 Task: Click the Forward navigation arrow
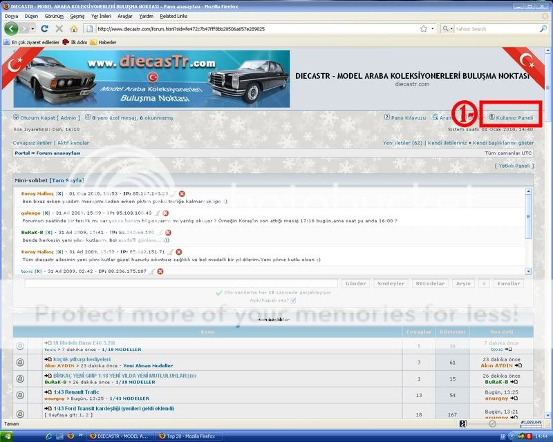(24, 28)
